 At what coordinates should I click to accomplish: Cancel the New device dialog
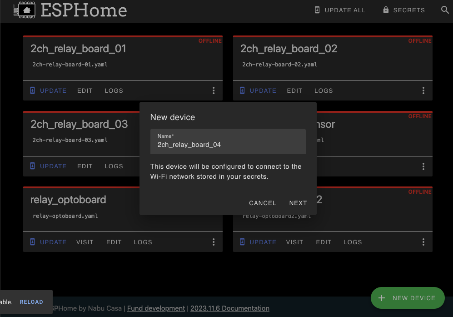[x=262, y=203]
